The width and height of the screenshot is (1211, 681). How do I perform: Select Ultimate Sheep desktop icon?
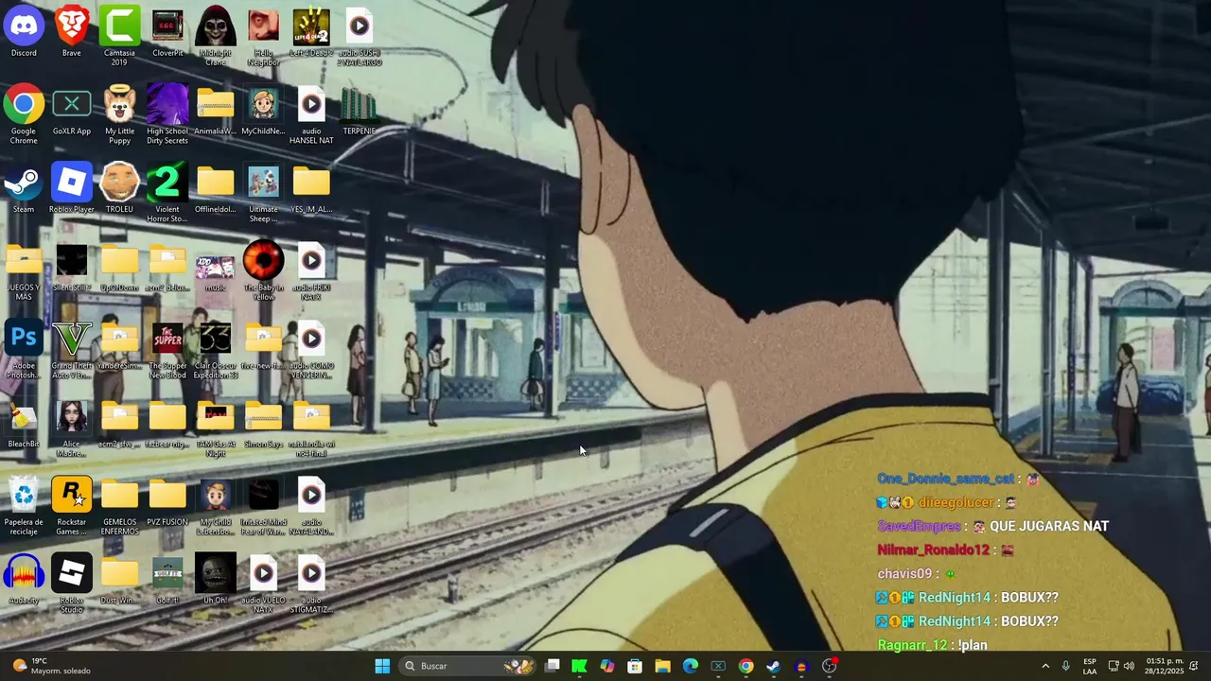coord(263,193)
